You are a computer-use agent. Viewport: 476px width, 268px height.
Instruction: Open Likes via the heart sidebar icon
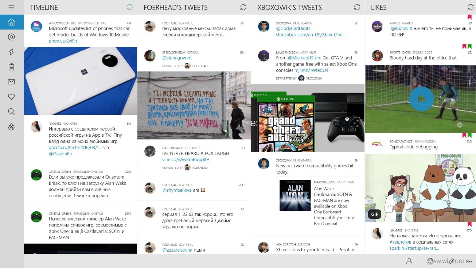pyautogui.click(x=11, y=97)
